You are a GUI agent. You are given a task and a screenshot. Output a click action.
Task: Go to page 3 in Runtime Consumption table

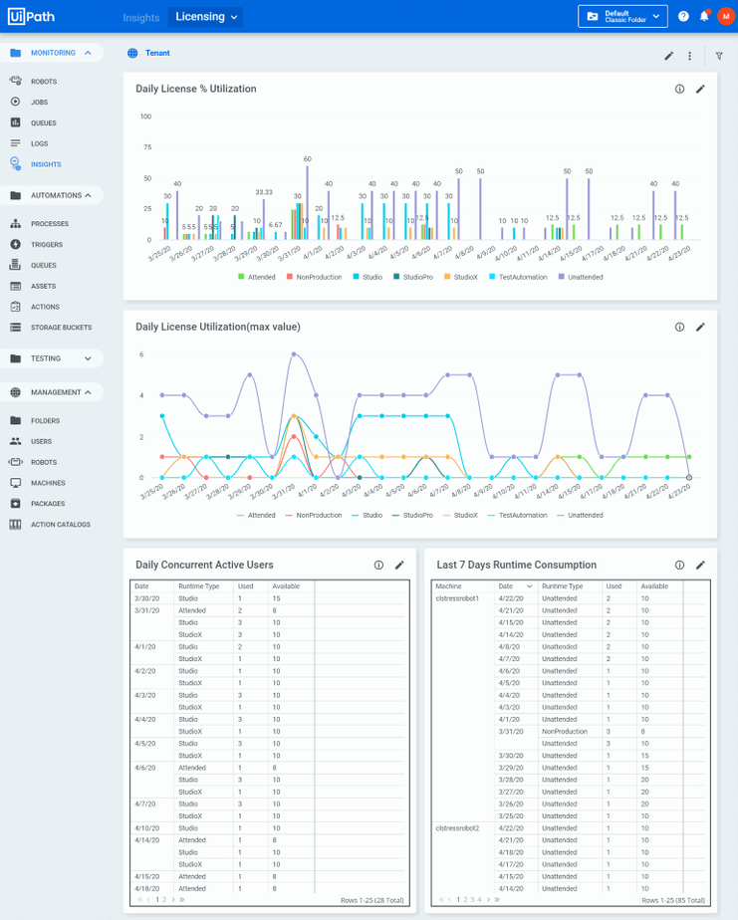(x=473, y=899)
